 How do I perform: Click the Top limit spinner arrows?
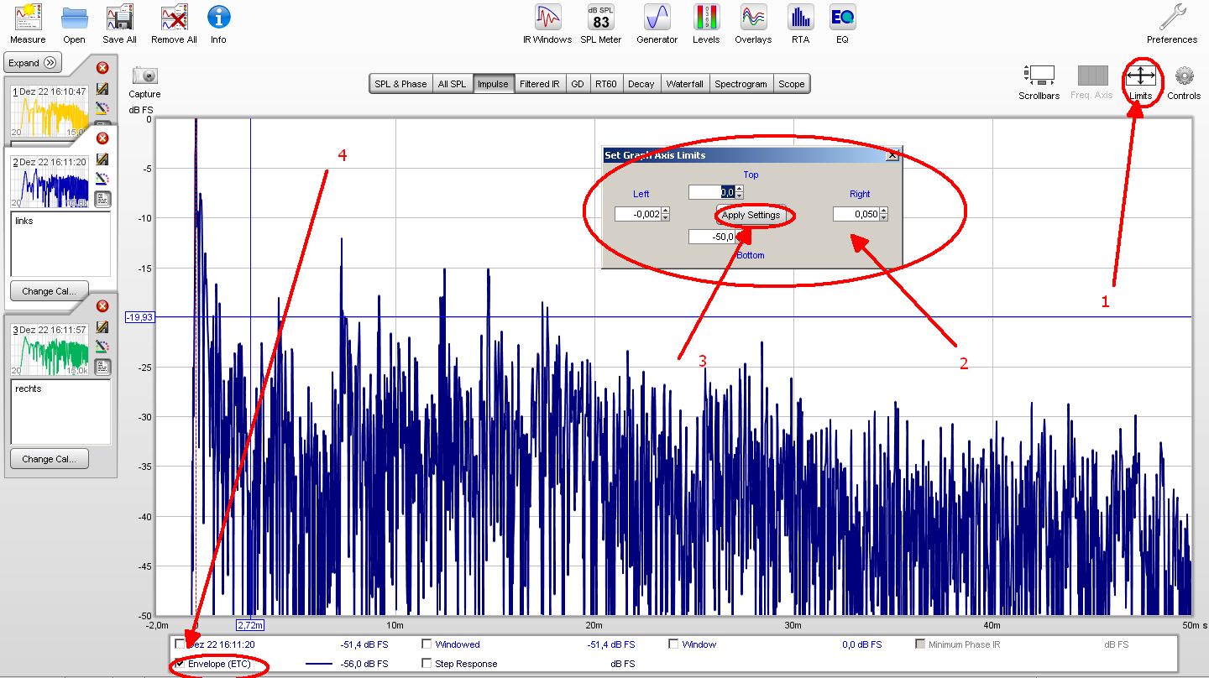click(x=739, y=192)
